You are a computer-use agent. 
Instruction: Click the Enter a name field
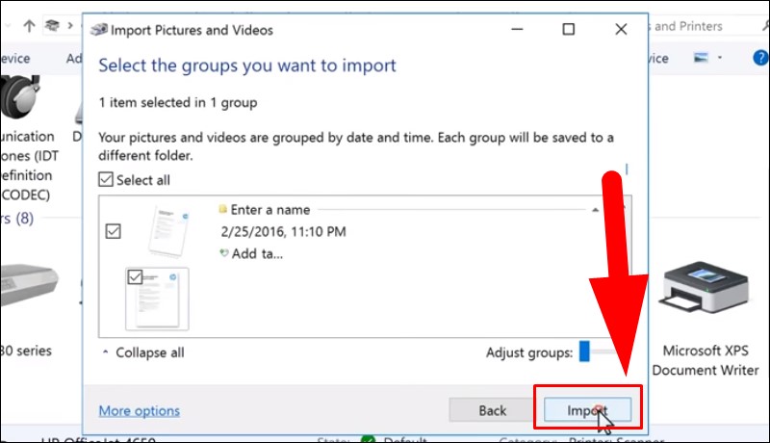click(x=270, y=210)
